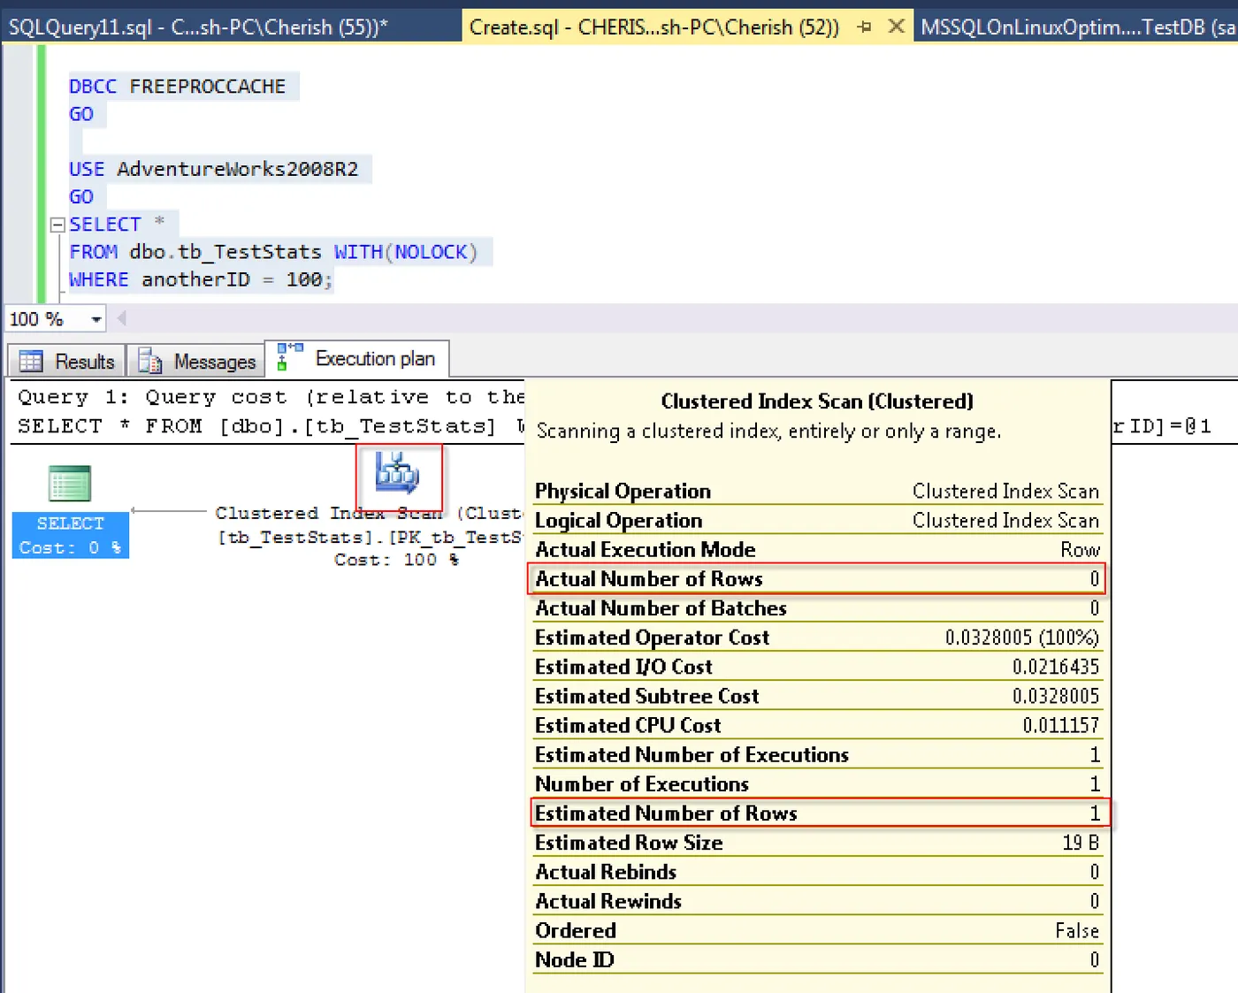The height and width of the screenshot is (993, 1238).
Task: Click the Estimated Number of Executions row
Action: 817,754
